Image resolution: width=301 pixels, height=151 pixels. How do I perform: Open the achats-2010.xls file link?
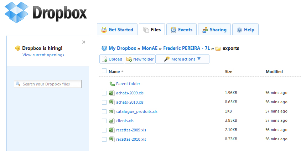pyautogui.click(x=130, y=102)
